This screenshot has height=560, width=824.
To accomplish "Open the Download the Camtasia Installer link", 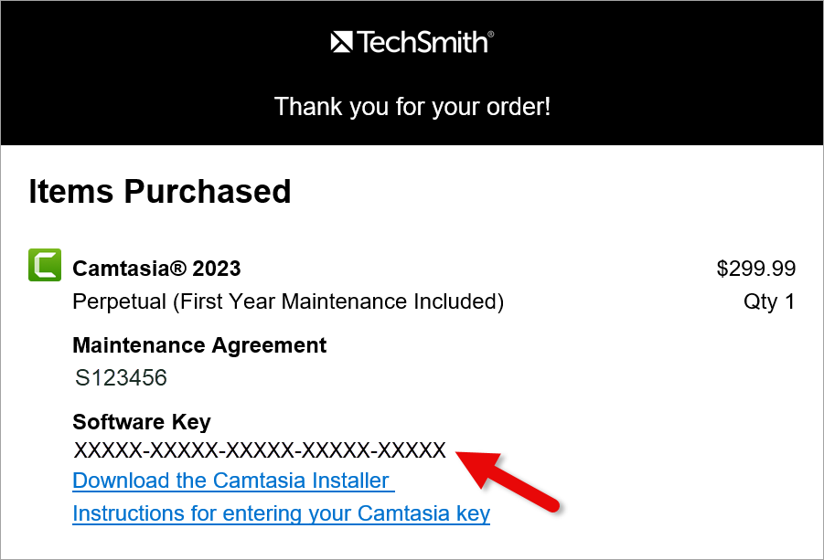I will click(232, 480).
